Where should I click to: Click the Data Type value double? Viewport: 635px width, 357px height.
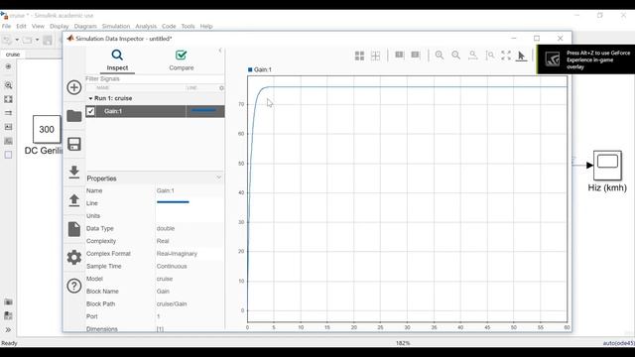coord(166,228)
